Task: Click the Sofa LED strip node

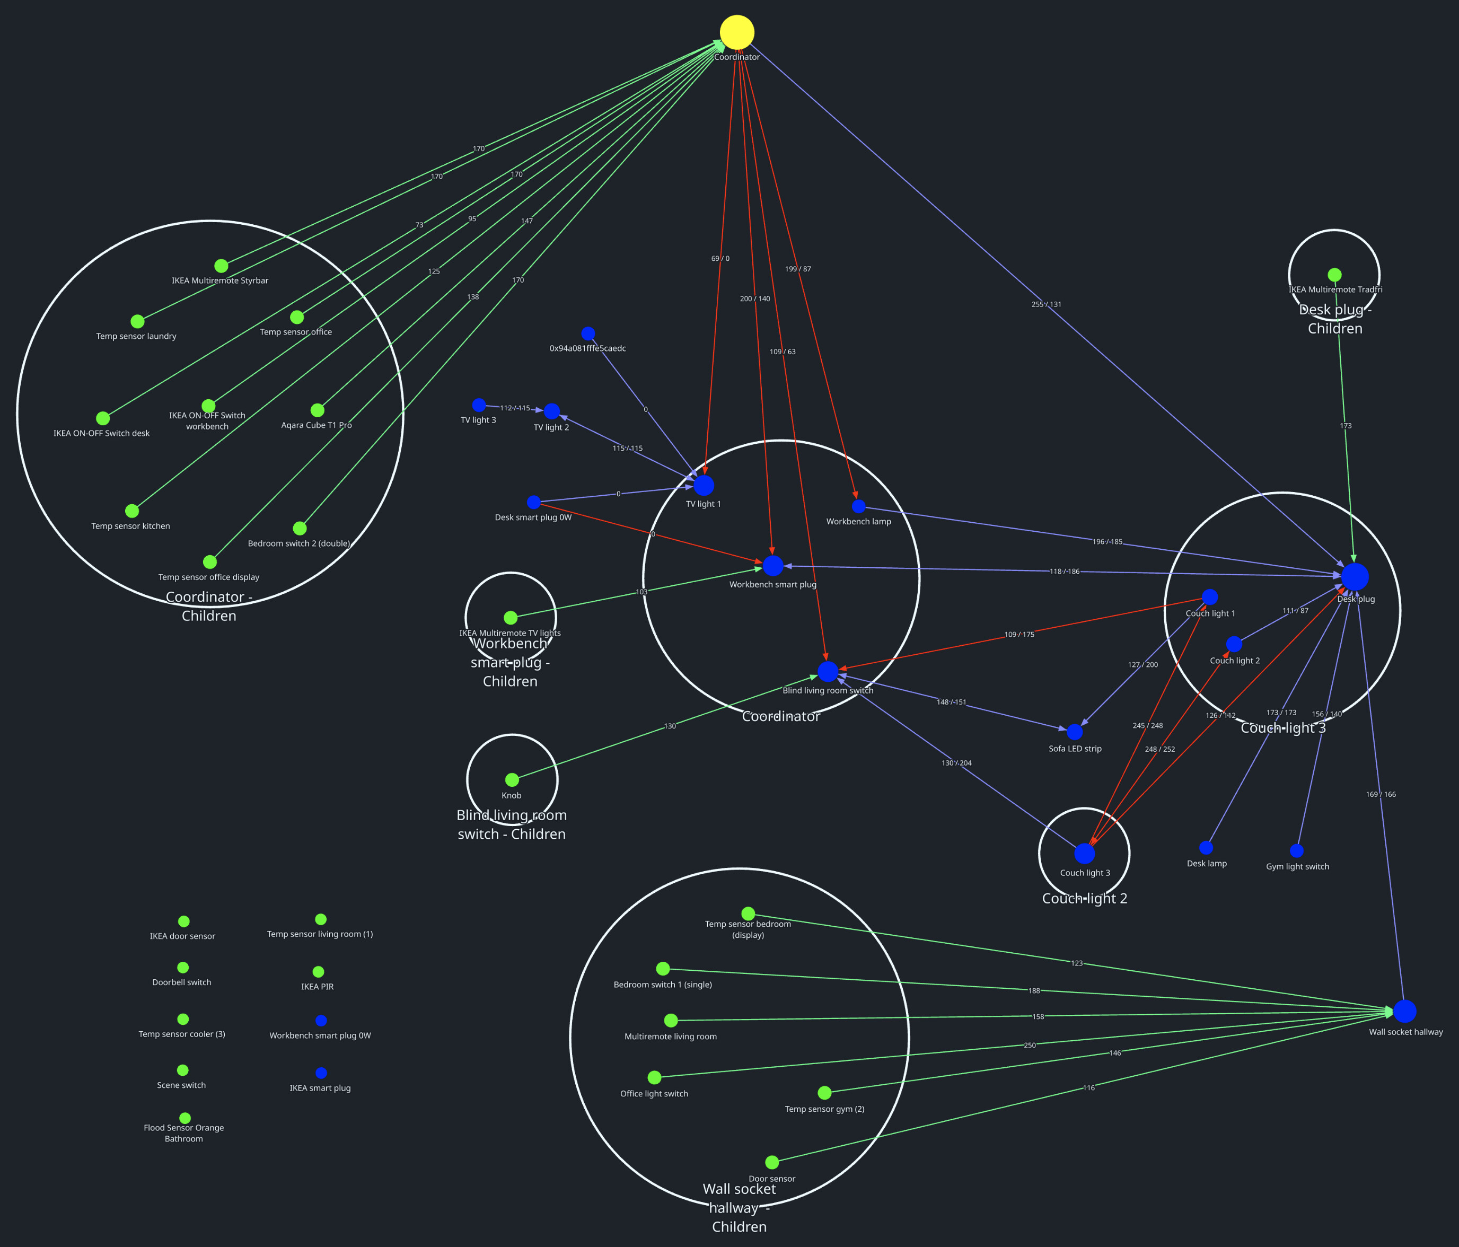Action: click(1075, 732)
